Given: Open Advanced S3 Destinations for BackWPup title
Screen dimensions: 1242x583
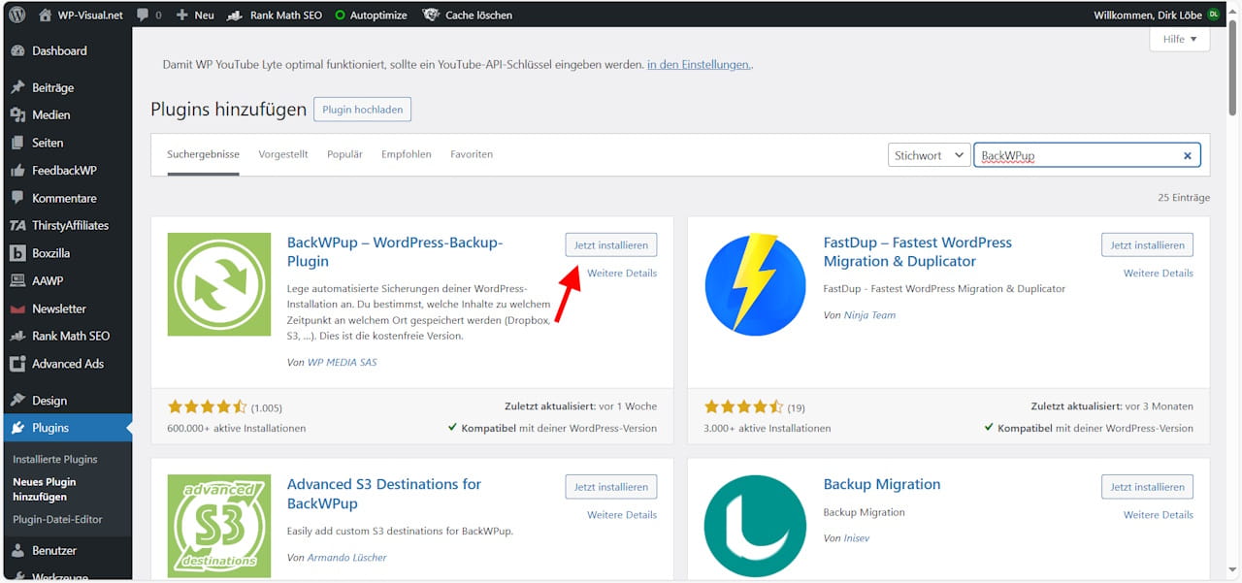Looking at the screenshot, I should pyautogui.click(x=384, y=494).
